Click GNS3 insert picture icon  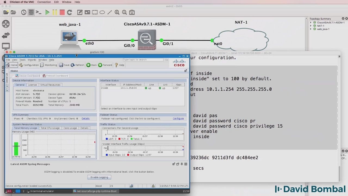point(87,12)
